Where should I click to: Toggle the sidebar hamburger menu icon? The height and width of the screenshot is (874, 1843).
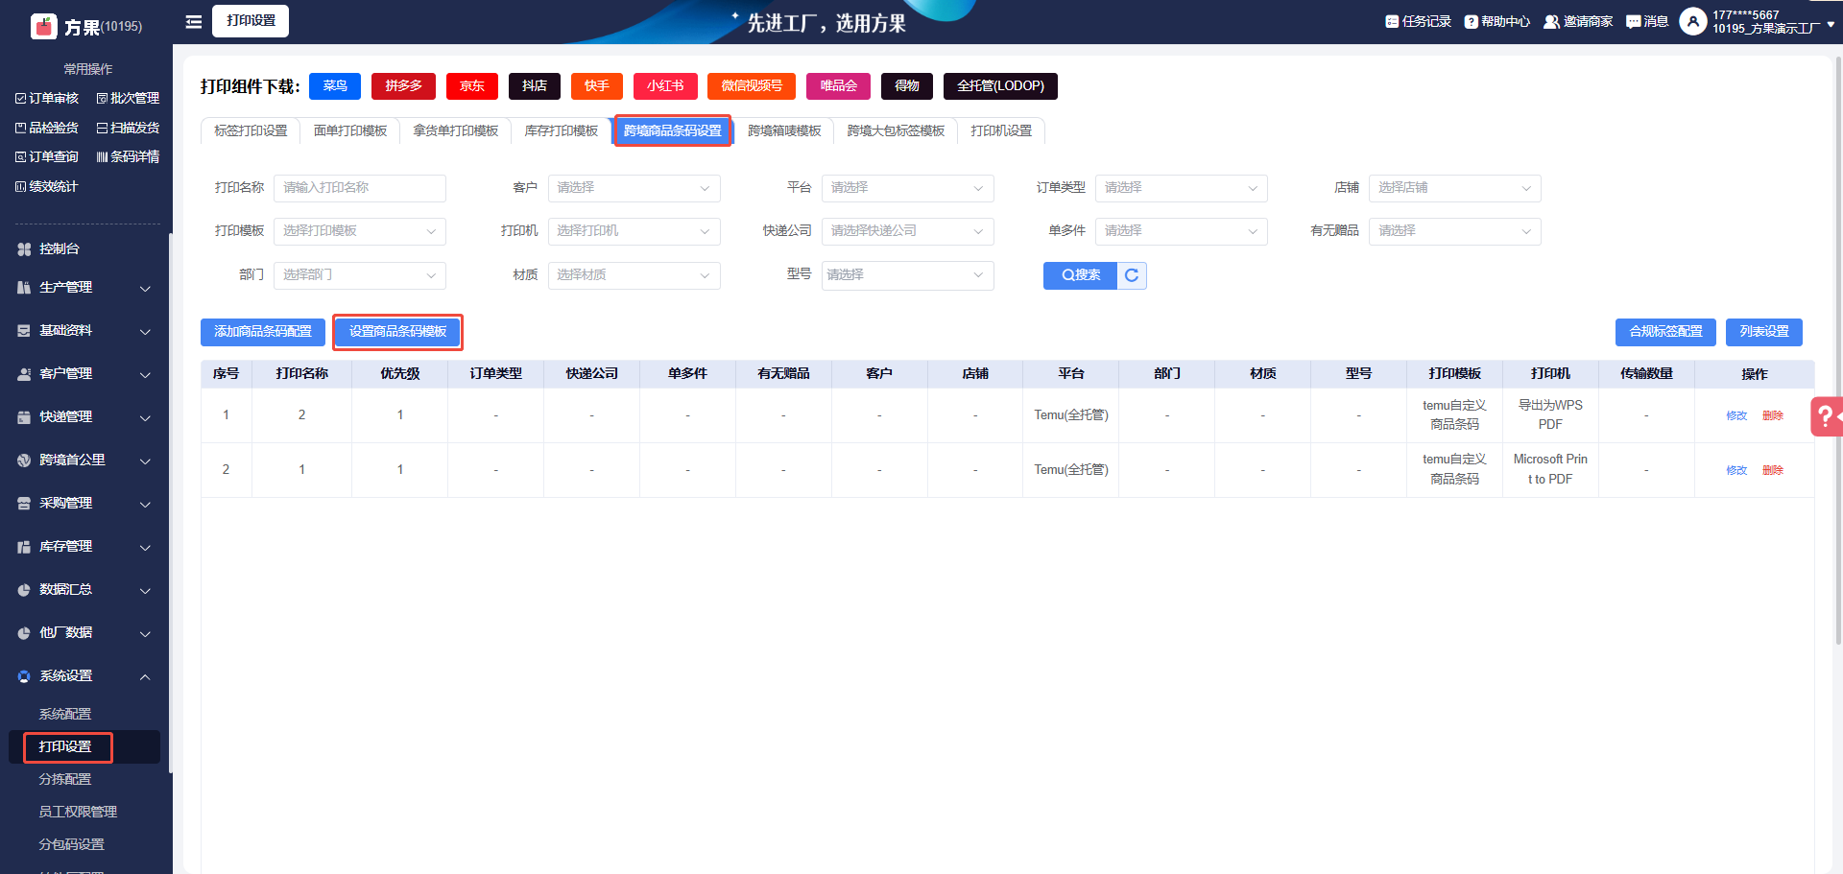click(194, 21)
